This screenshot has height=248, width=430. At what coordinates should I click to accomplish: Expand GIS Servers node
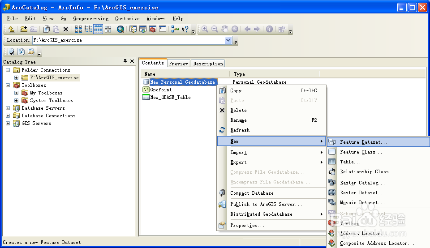click(8, 124)
